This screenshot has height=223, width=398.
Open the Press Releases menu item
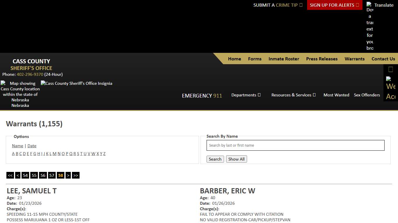[x=322, y=59]
